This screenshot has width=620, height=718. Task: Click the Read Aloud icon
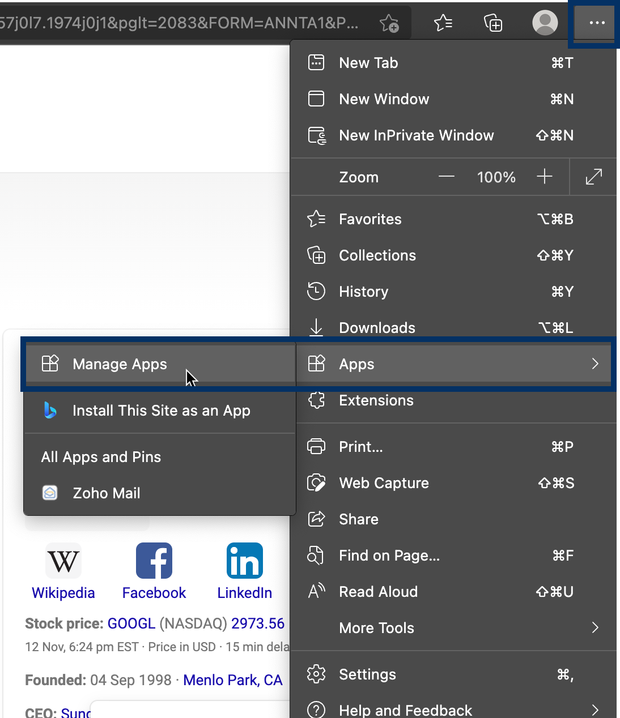(316, 591)
